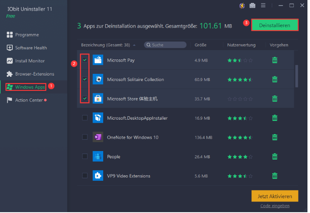Select the Microsoft.DesktopAppInstaller name text

coord(137,118)
